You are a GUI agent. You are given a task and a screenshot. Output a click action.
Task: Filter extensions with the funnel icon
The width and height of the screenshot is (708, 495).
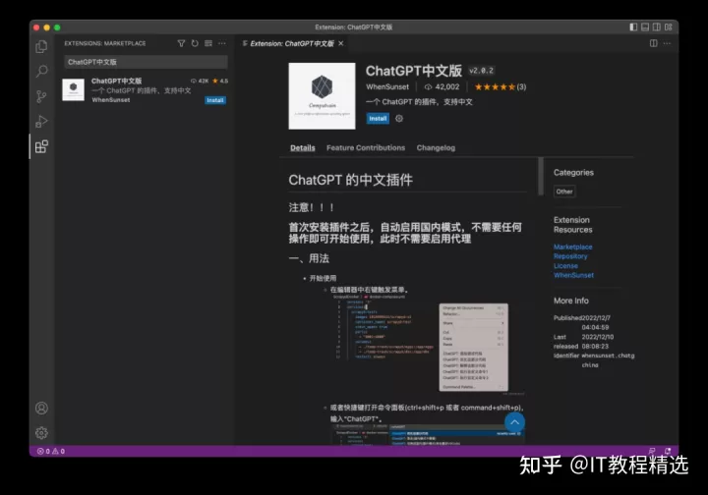181,43
